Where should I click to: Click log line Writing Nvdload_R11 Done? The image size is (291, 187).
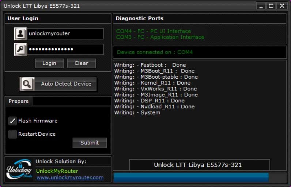(x=154, y=106)
